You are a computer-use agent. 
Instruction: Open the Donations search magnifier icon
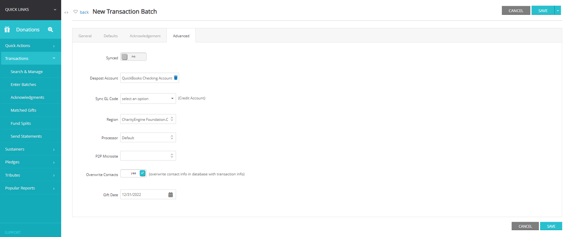50,29
